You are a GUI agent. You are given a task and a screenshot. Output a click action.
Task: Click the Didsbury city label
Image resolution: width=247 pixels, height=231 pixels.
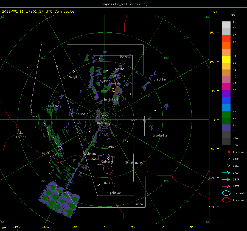pos(103,123)
